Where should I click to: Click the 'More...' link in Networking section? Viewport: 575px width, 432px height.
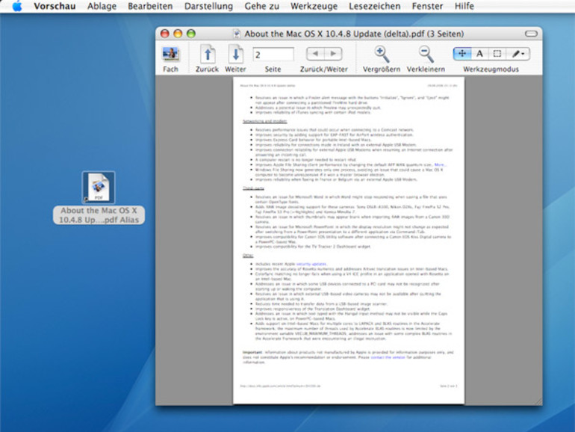440,164
